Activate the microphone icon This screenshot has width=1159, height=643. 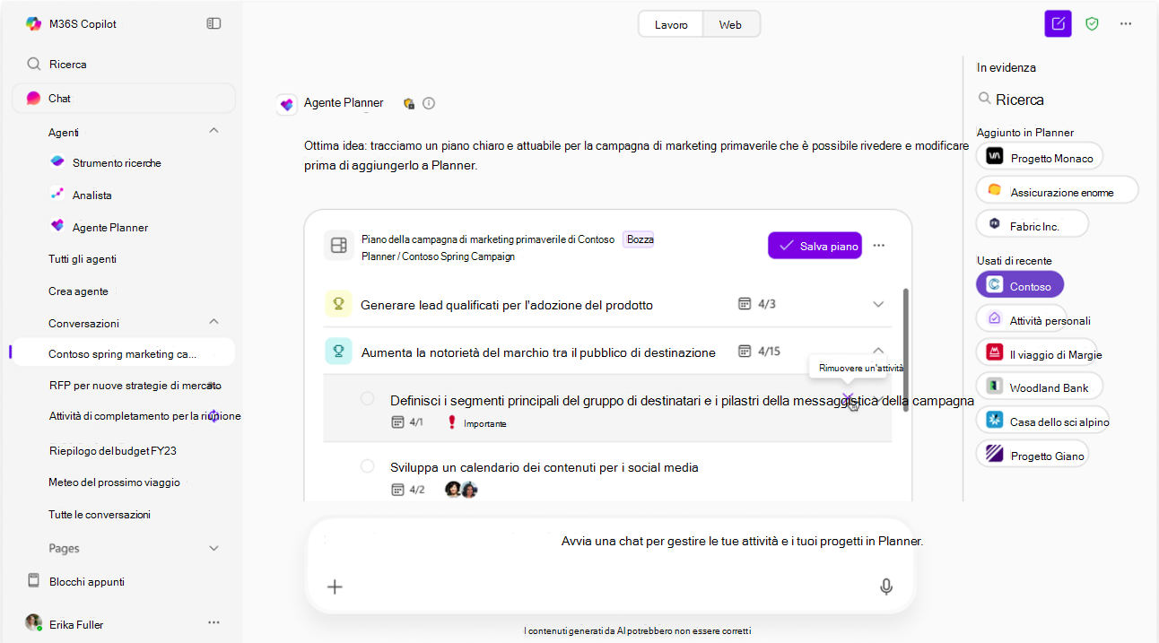click(x=886, y=587)
